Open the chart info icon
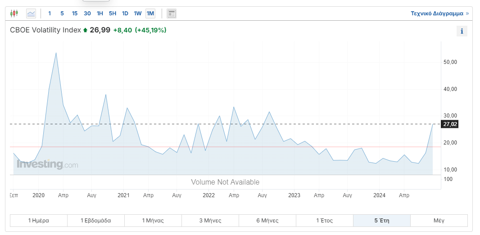This screenshot has height=235, width=480. click(x=462, y=31)
